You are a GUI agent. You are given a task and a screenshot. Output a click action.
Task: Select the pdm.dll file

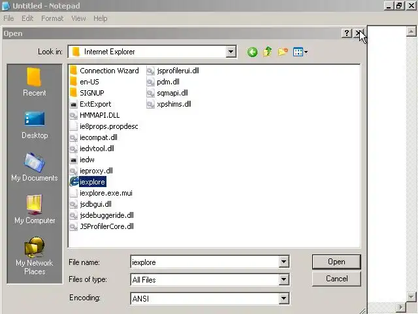point(163,82)
